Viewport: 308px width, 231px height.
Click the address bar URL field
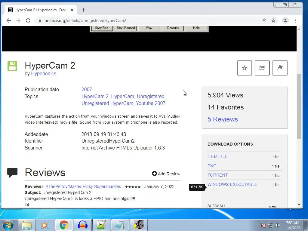coord(149,20)
